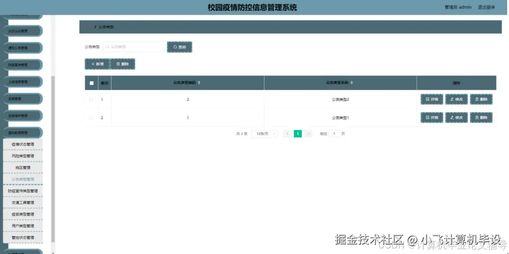Click the 前往 page number input

tap(334, 133)
